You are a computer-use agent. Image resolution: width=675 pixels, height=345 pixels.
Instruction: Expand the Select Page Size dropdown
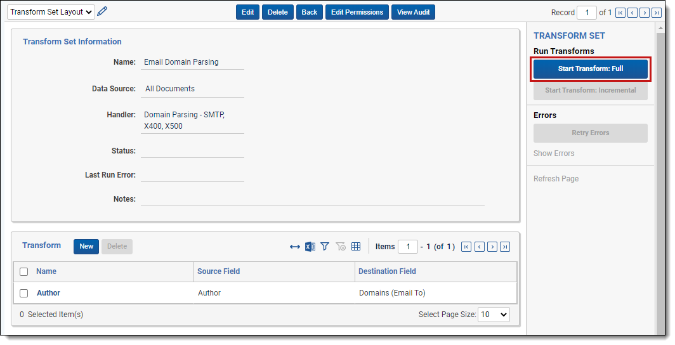coord(494,315)
